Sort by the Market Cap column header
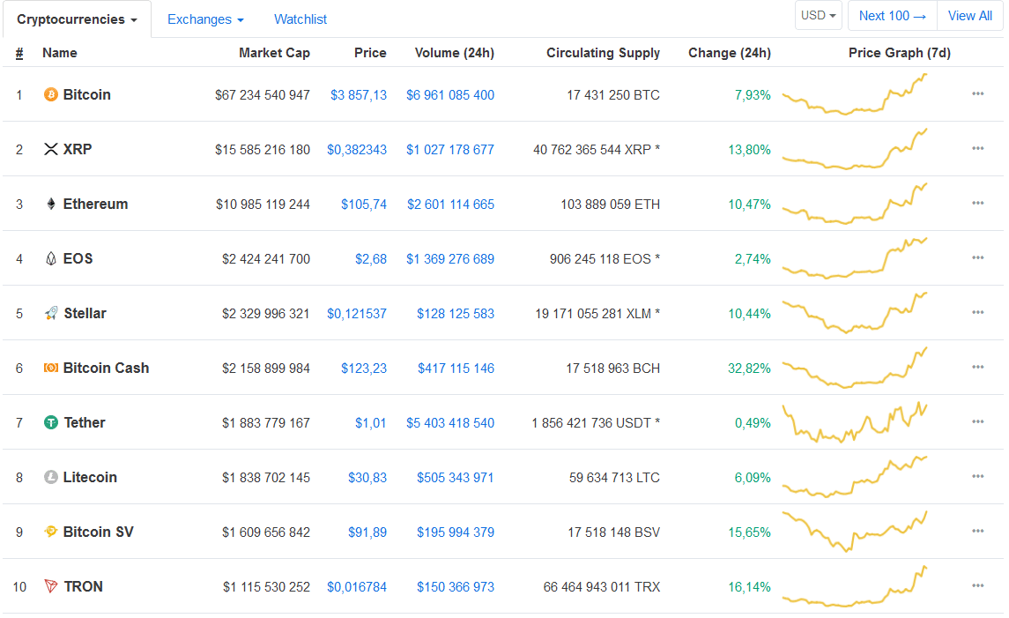 (x=274, y=53)
